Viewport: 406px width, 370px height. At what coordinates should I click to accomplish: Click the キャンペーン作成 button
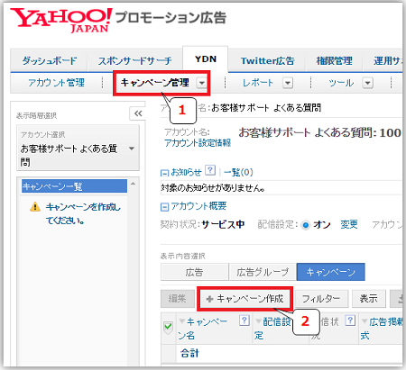(x=245, y=299)
